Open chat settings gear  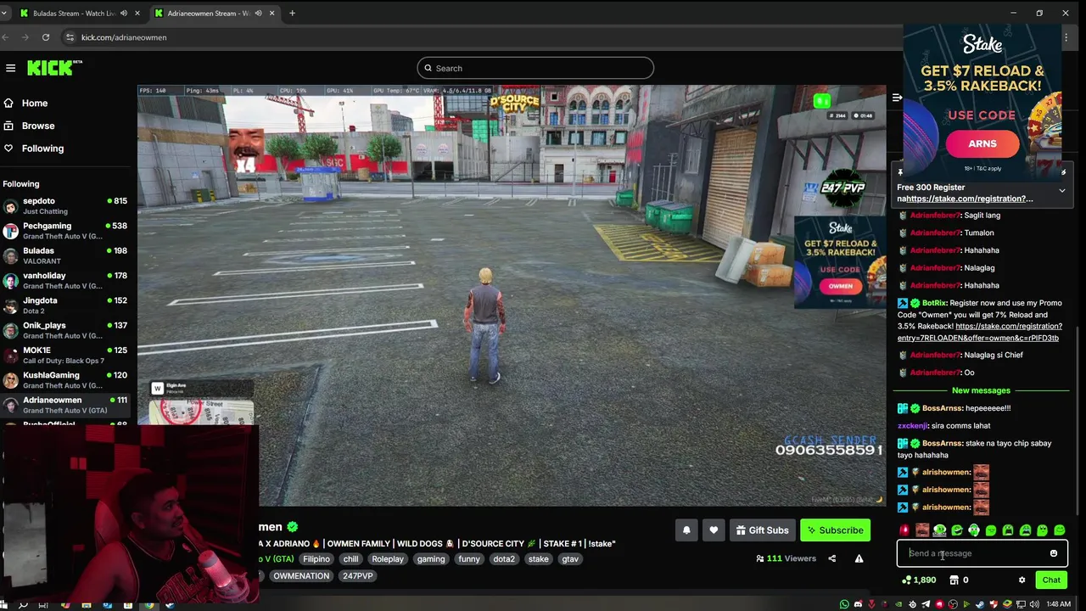[x=1022, y=580]
